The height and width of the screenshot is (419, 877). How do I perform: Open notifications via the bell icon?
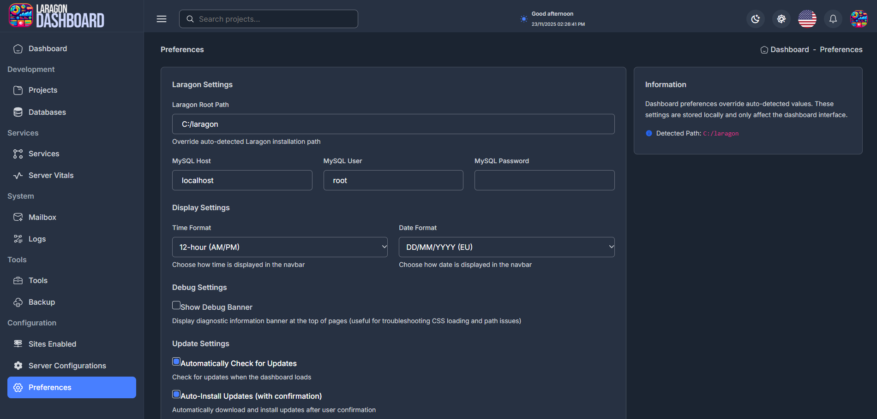pyautogui.click(x=833, y=19)
